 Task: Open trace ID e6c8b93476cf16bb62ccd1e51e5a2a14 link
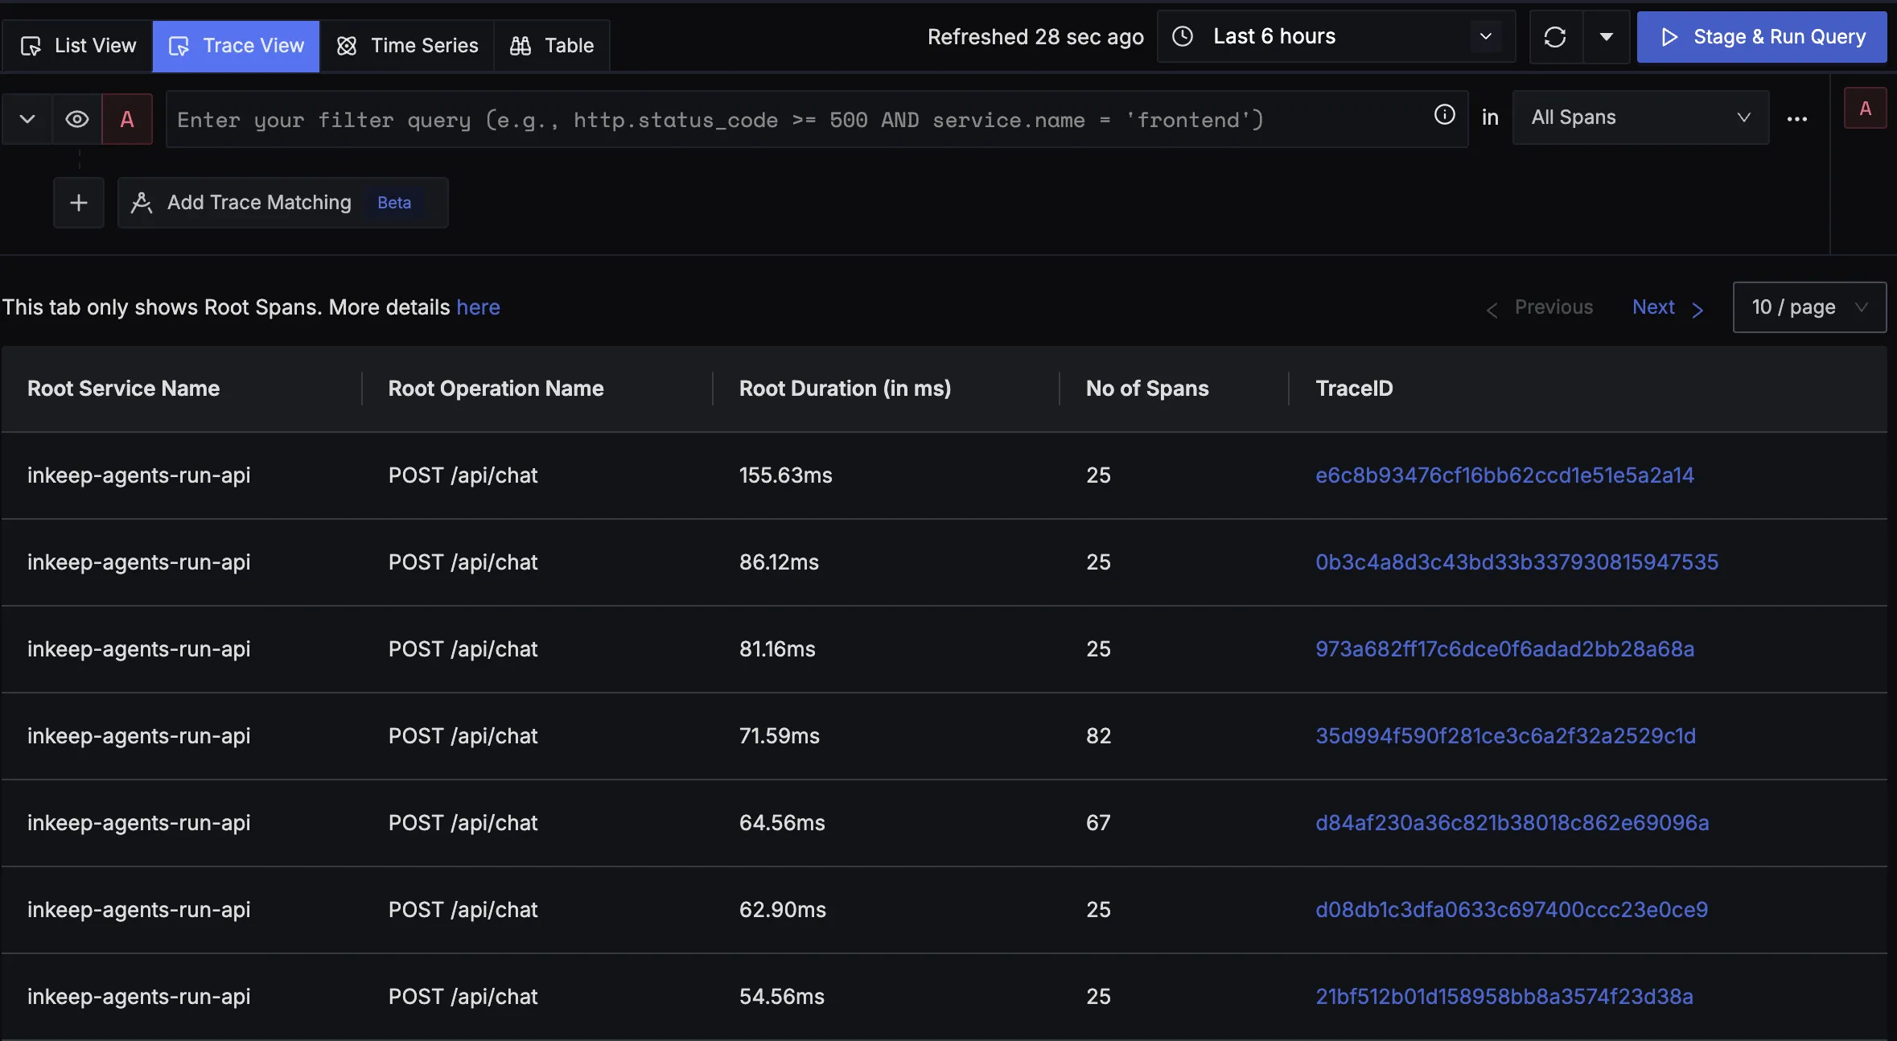pos(1504,475)
